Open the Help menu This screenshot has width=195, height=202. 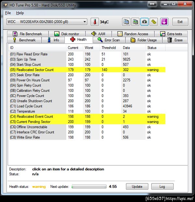[20, 13]
